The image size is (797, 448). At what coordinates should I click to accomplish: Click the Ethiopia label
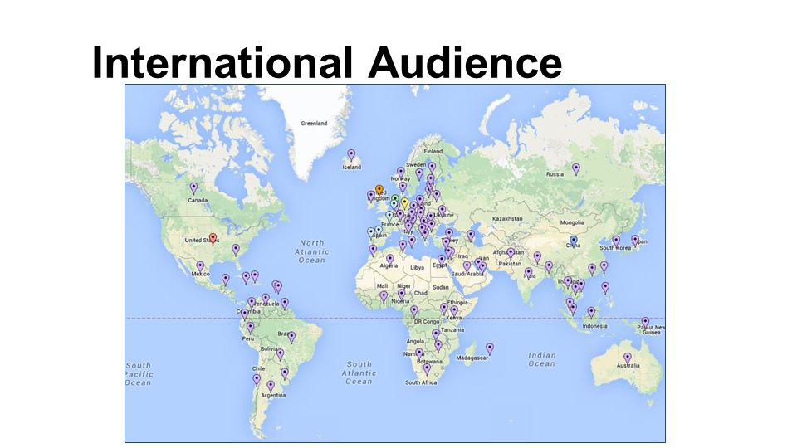457,303
